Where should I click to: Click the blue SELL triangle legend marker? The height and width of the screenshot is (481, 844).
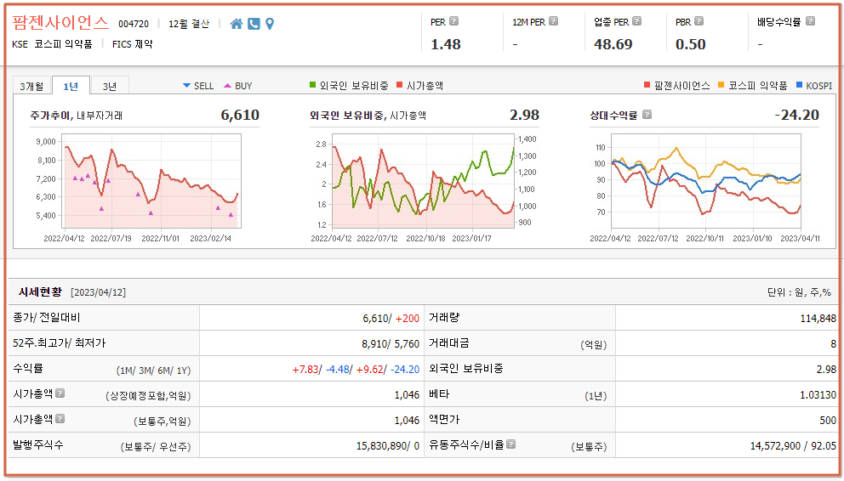(187, 86)
